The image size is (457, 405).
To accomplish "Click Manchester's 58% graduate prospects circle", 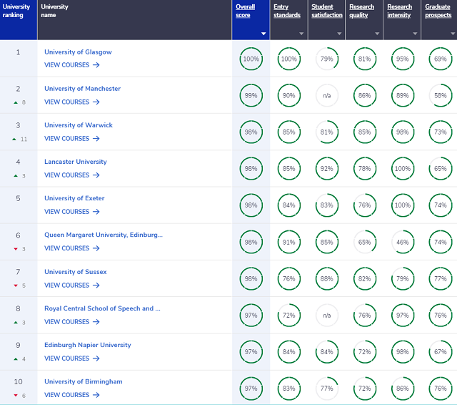I will pos(441,95).
